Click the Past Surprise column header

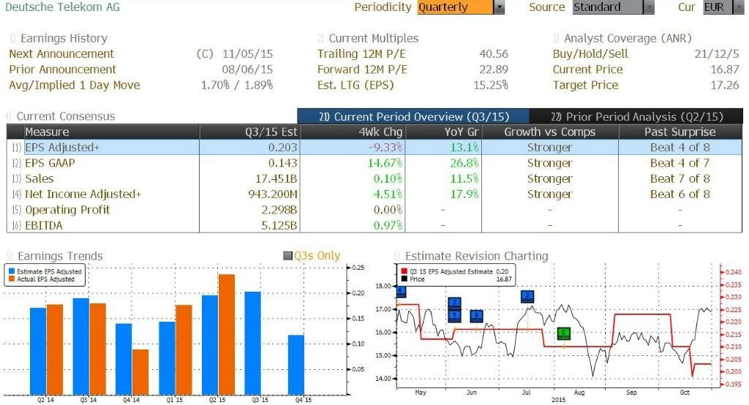pyautogui.click(x=680, y=132)
